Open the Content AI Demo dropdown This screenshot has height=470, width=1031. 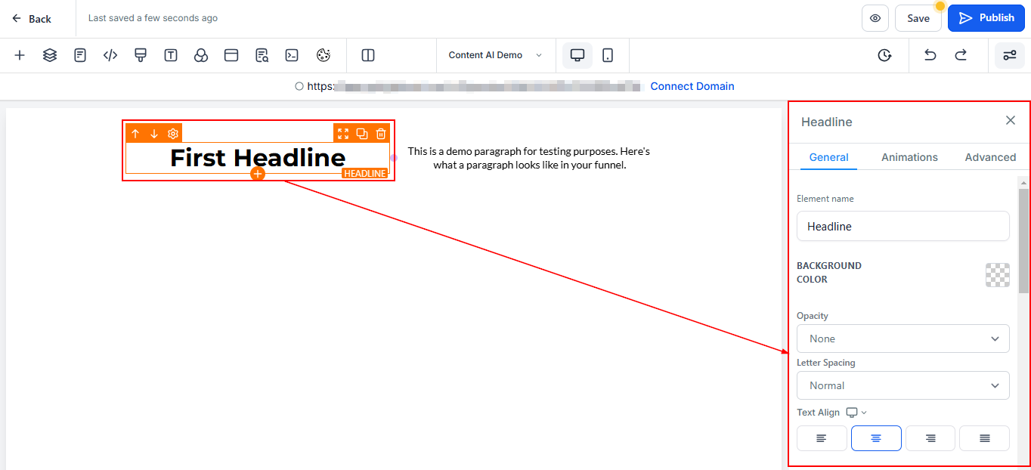click(x=496, y=55)
